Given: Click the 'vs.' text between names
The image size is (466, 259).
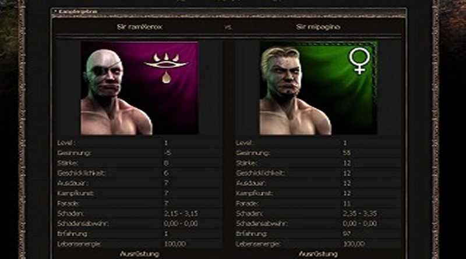Looking at the screenshot, I should click(228, 27).
